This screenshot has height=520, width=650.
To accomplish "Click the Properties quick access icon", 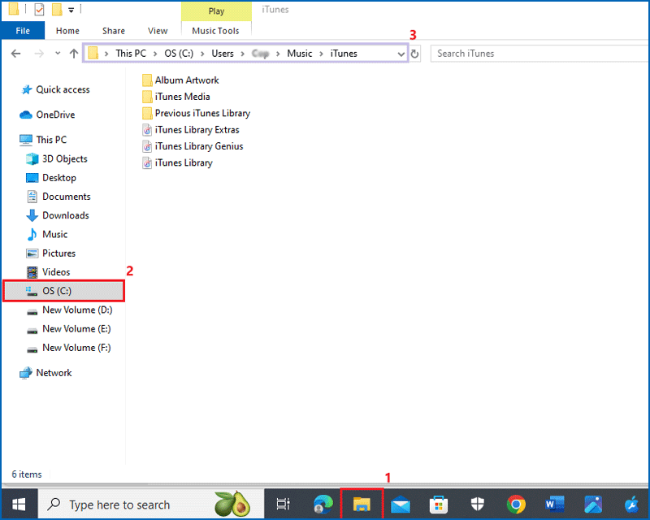I will click(x=39, y=9).
